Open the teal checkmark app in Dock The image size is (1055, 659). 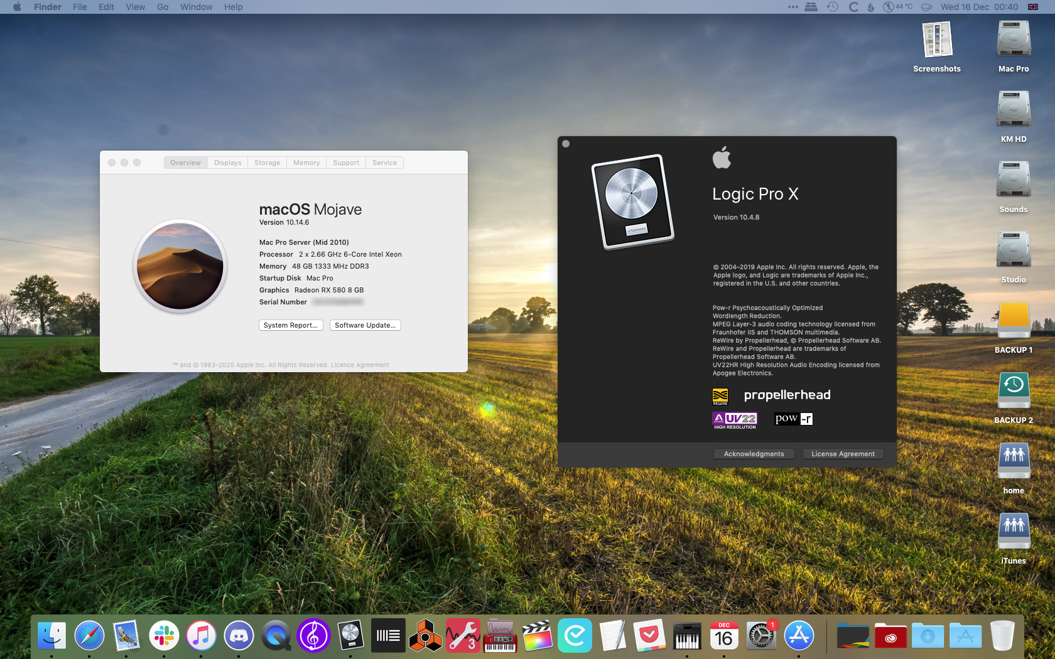point(575,636)
